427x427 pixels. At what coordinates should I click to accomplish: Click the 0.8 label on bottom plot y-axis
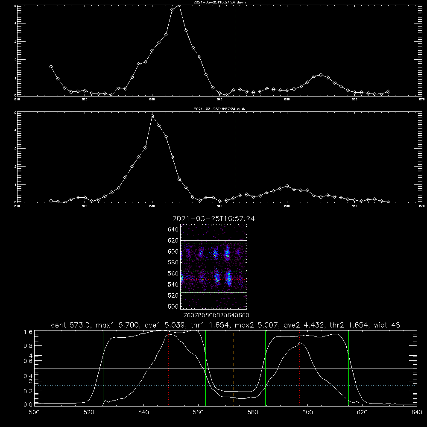28,346
